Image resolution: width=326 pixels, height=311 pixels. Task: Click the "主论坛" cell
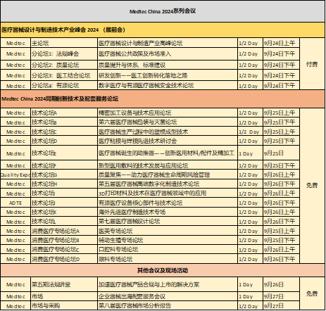(x=64, y=43)
